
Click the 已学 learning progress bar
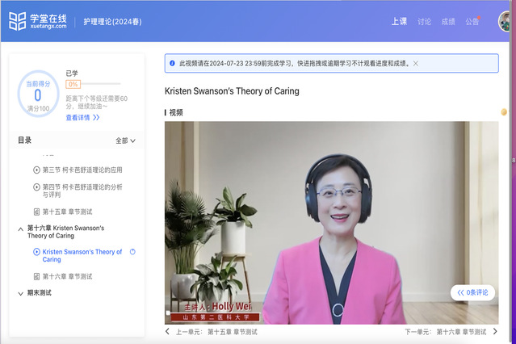pyautogui.click(x=93, y=84)
